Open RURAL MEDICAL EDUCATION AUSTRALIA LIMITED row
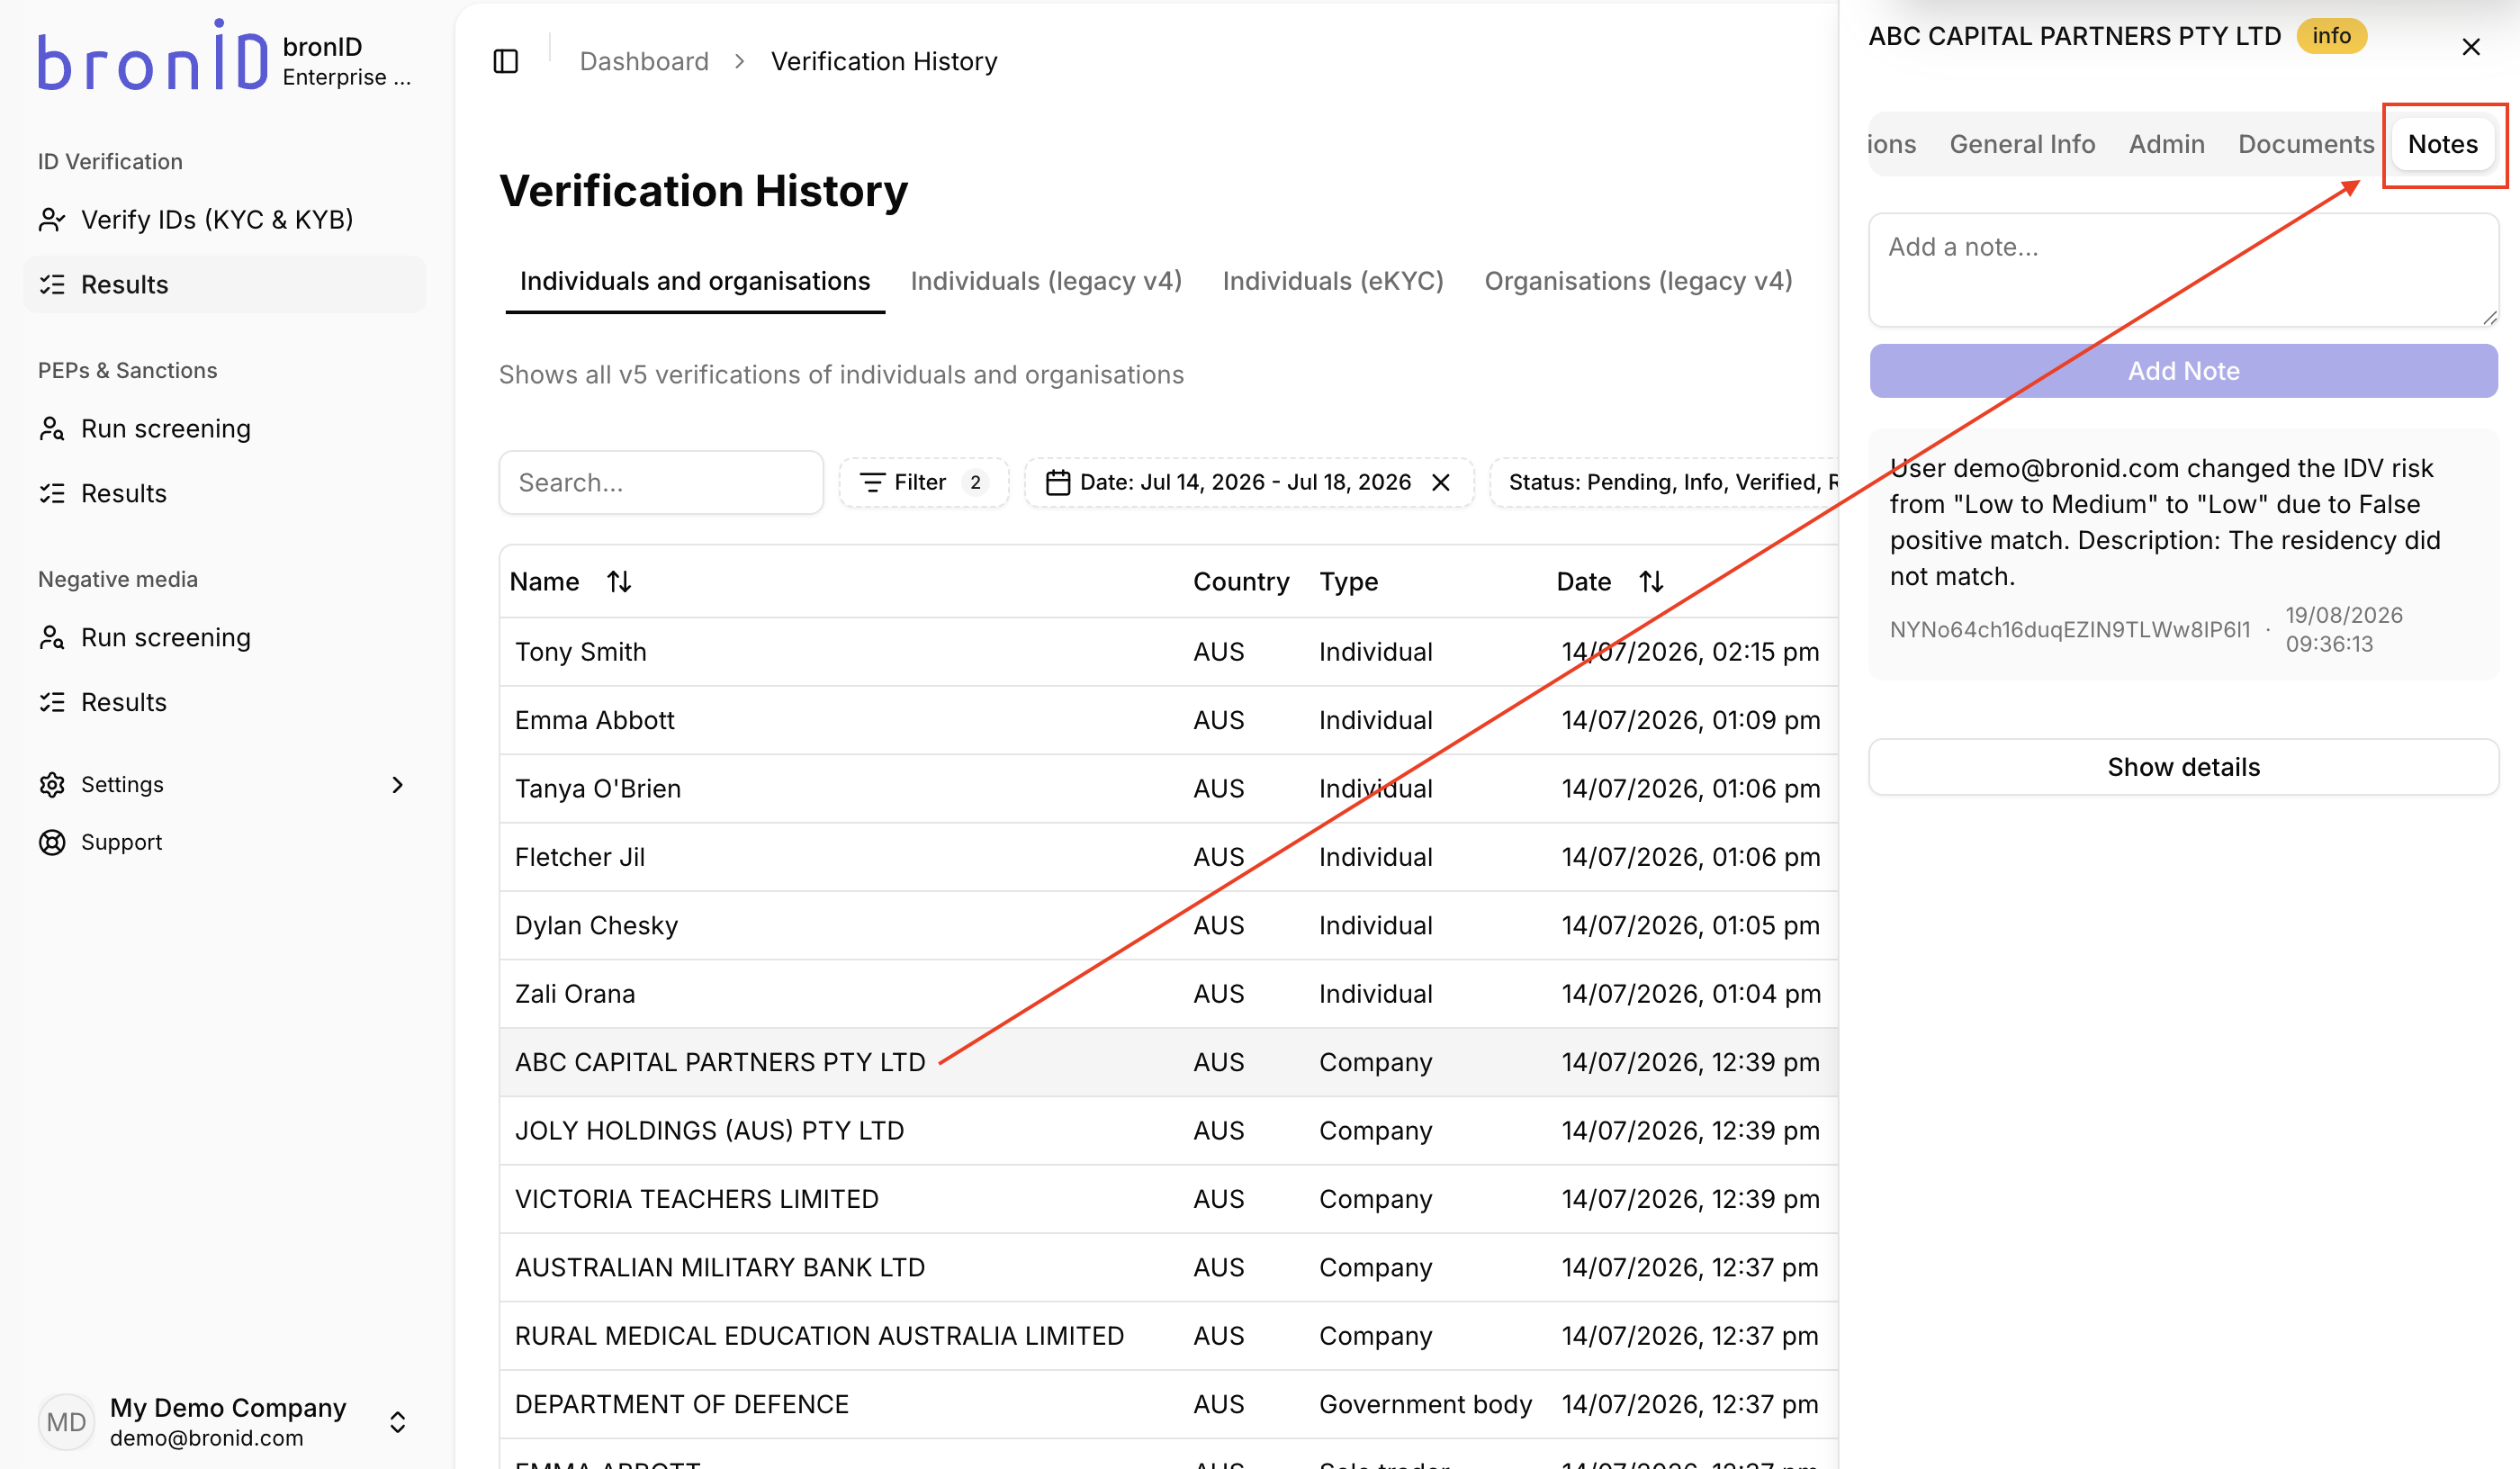Viewport: 2520px width, 1469px height. [x=1168, y=1336]
